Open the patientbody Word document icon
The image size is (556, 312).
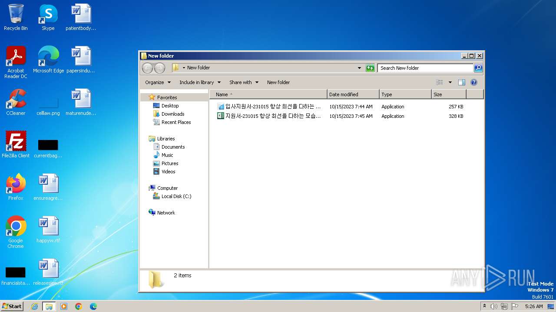click(81, 17)
